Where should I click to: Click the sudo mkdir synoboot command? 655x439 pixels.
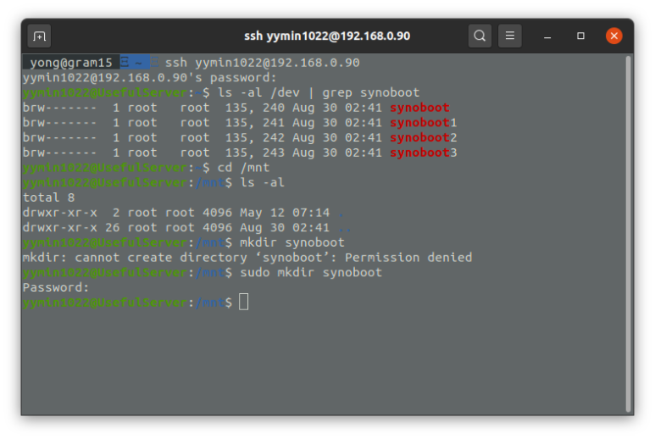pos(311,273)
